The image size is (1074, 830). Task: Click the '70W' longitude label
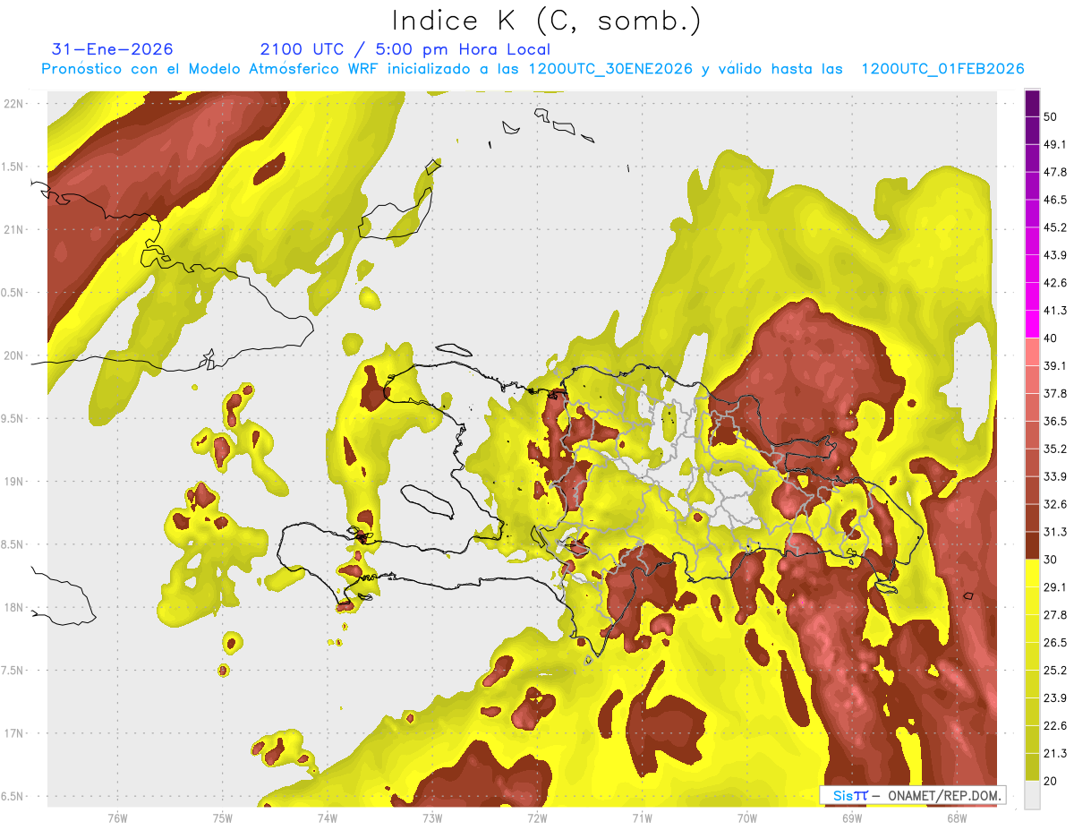click(x=747, y=817)
